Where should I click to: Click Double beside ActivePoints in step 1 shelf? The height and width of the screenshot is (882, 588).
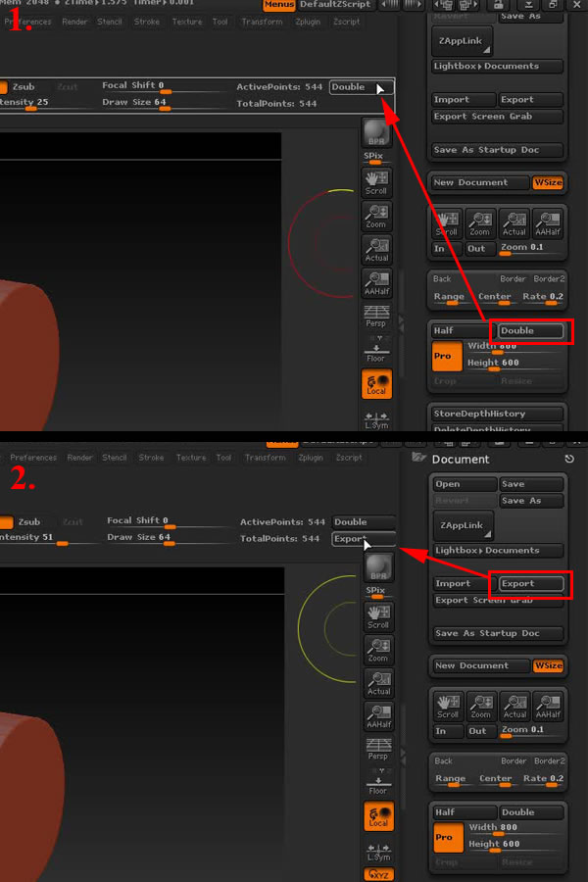coord(362,87)
